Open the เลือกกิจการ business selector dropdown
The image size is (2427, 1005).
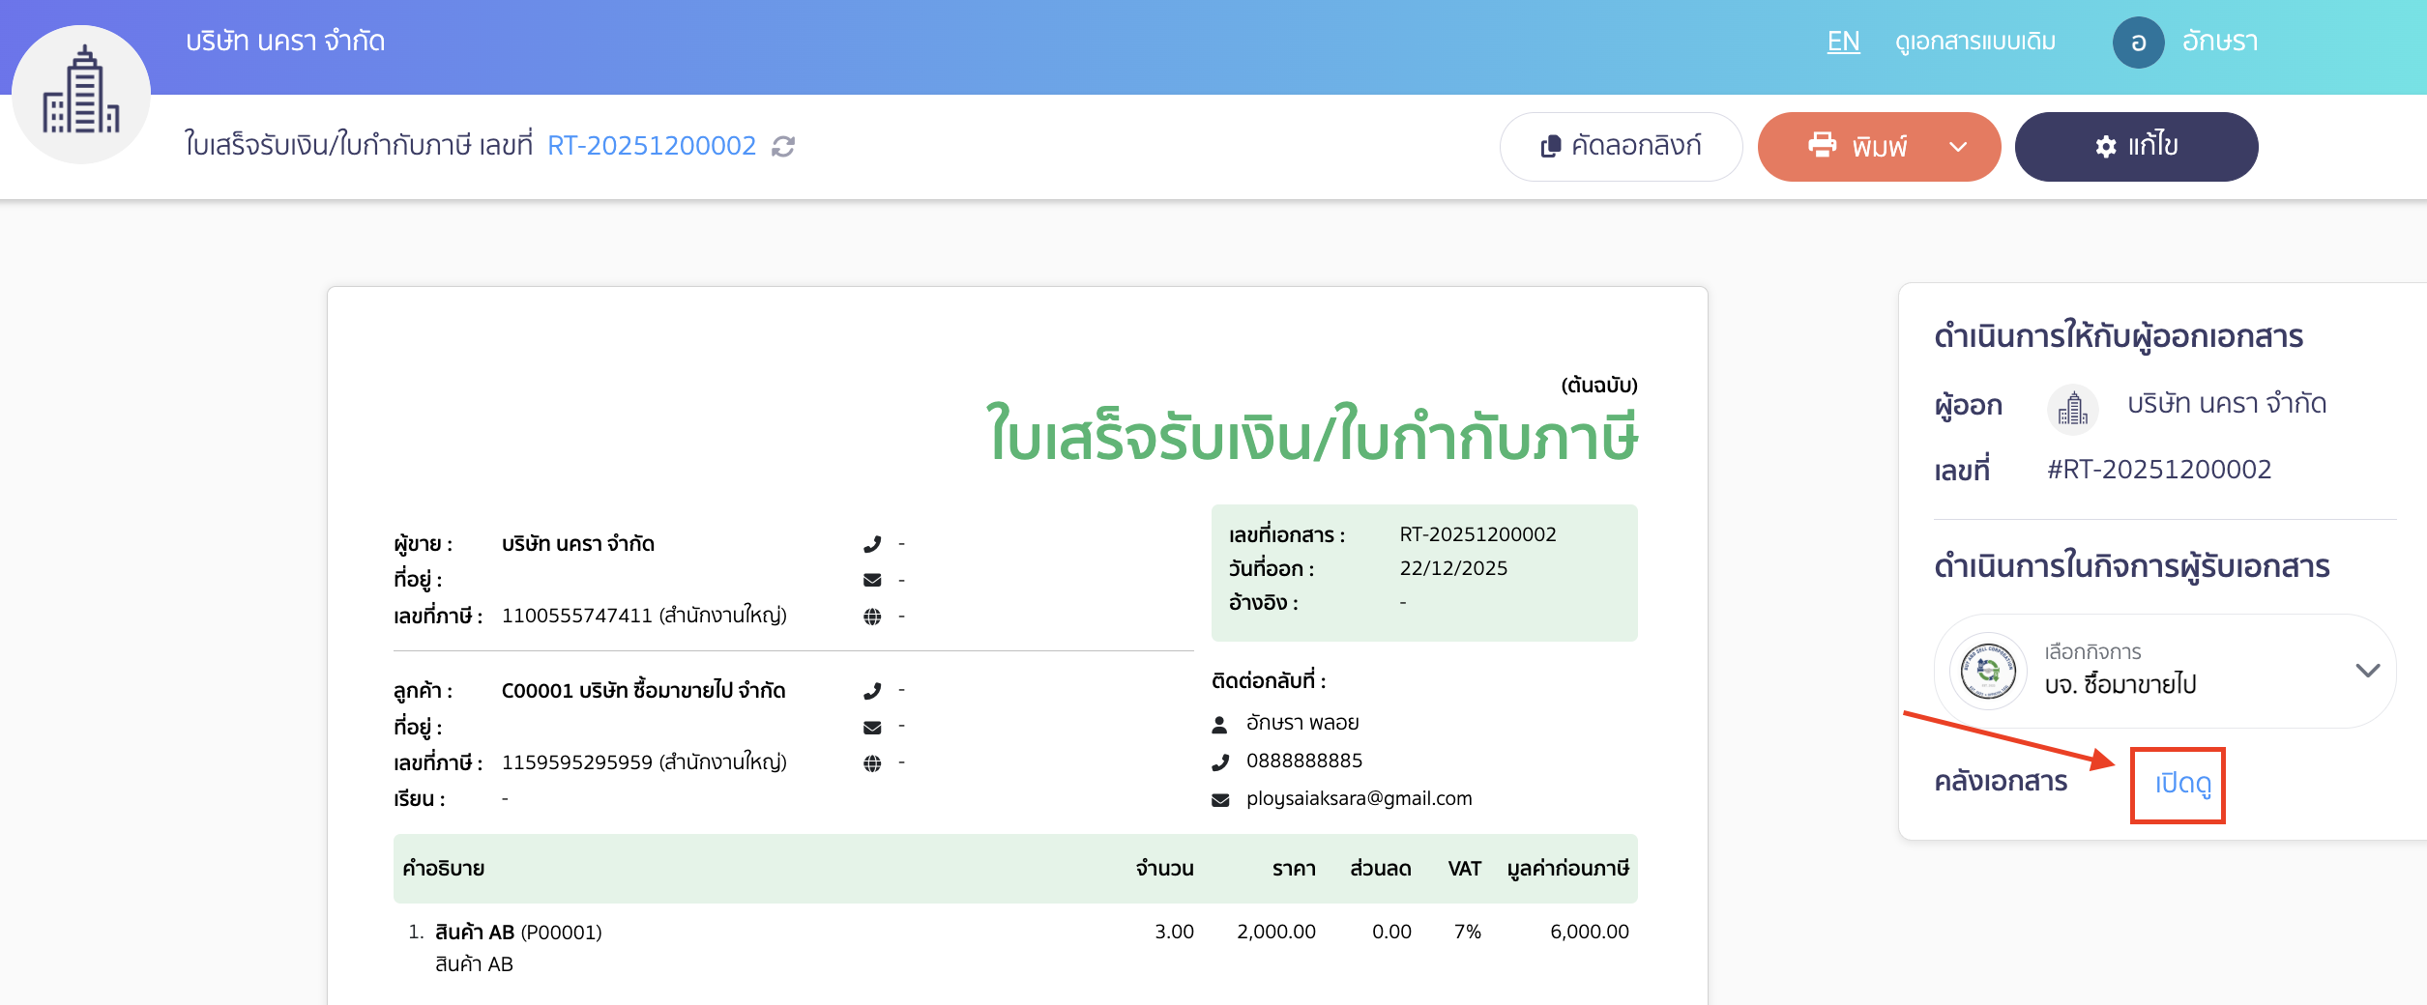tap(2156, 671)
